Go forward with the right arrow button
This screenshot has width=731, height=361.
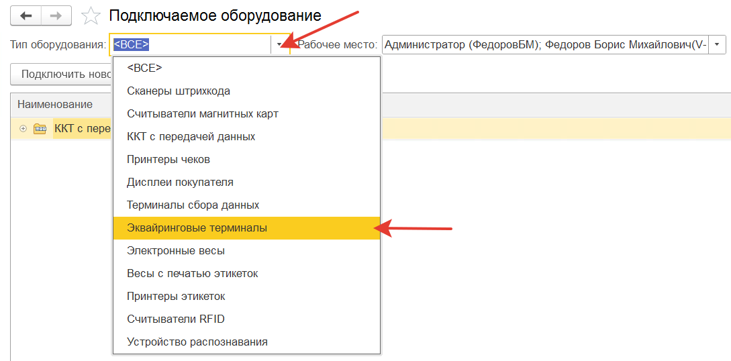[56, 16]
